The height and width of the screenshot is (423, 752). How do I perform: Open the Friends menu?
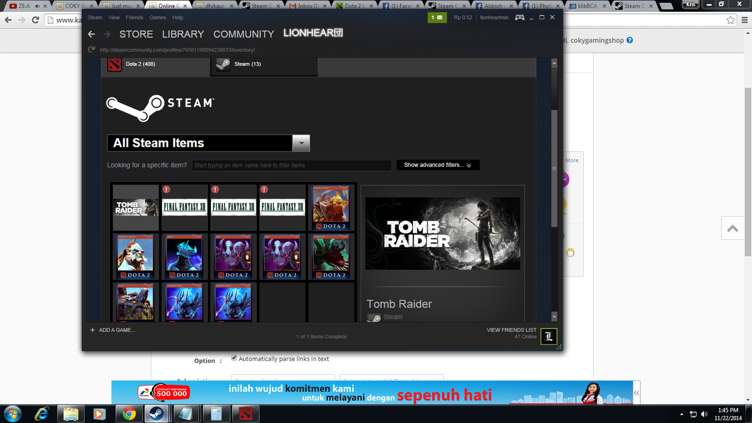[x=135, y=18]
